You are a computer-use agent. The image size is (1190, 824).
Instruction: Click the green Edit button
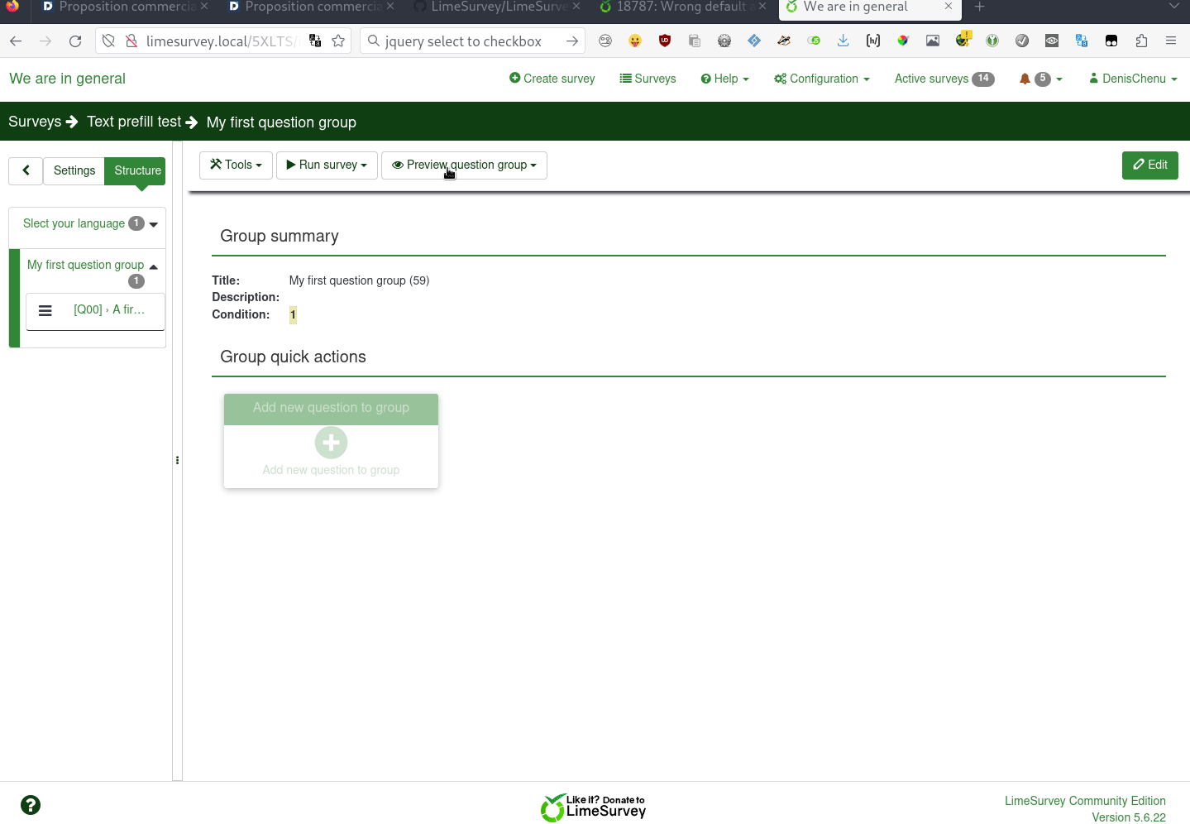point(1150,165)
